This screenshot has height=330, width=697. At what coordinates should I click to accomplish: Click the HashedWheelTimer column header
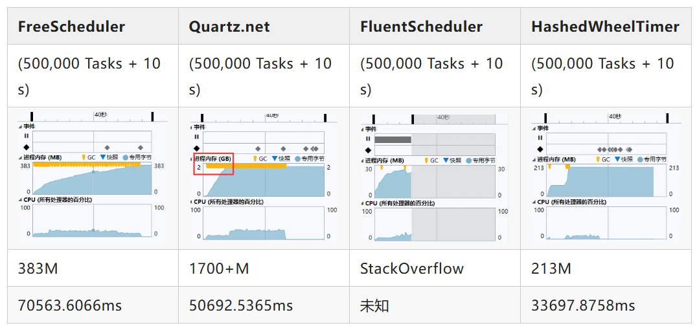coord(605,27)
